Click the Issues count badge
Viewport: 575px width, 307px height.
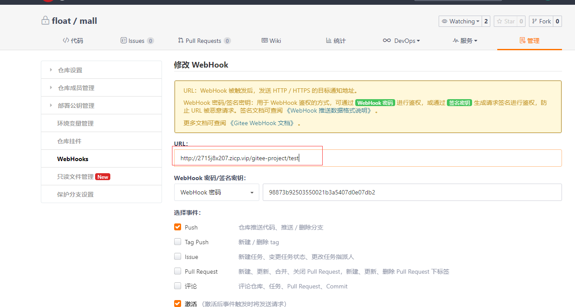click(150, 41)
